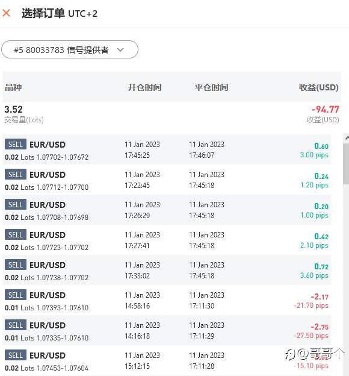349x376 pixels.
Task: Click the 开仓时间 column header
Action: 144,87
